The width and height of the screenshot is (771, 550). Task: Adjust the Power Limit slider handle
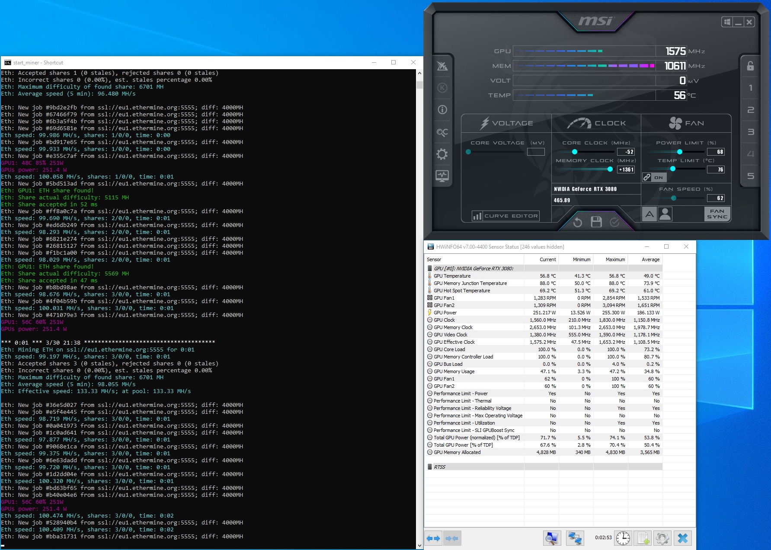[680, 152]
